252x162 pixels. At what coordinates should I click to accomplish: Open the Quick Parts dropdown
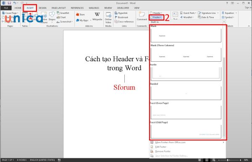tap(188, 13)
